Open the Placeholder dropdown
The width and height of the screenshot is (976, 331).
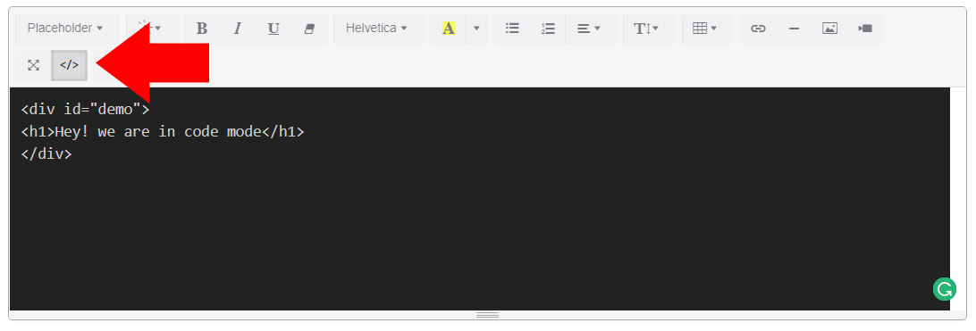pyautogui.click(x=64, y=29)
